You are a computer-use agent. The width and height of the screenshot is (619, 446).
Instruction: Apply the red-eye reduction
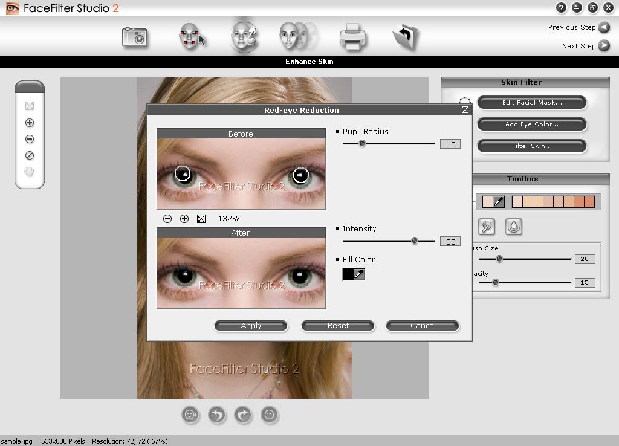pyautogui.click(x=251, y=326)
